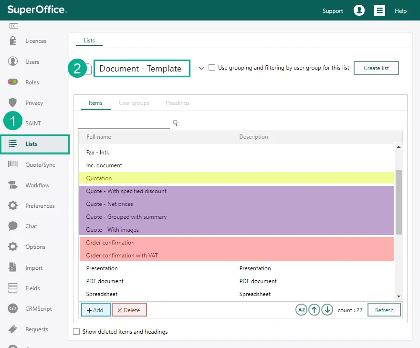Switch to the Headings tab
The width and height of the screenshot is (420, 348).
pos(178,103)
